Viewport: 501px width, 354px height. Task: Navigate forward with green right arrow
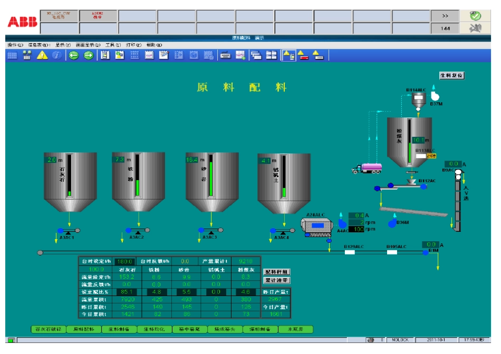click(89, 55)
